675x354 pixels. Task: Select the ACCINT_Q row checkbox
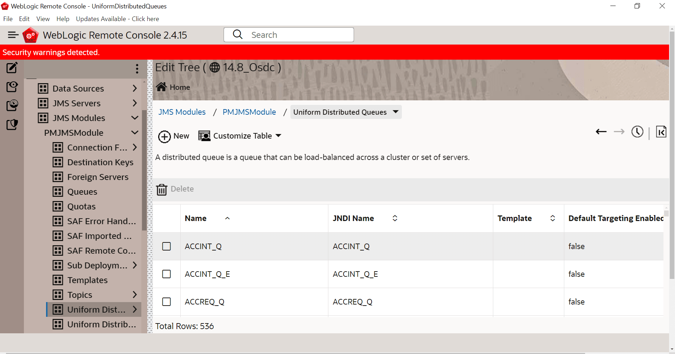click(x=167, y=246)
